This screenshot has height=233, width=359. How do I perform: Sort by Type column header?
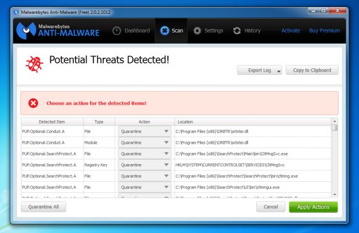[x=99, y=122]
